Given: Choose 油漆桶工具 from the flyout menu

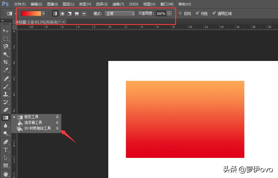Looking at the screenshot, I should (33, 122).
